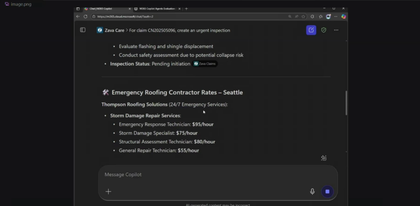420x206 pixels.
Task: Bookmark the page with the star icon
Action: (x=303, y=16)
